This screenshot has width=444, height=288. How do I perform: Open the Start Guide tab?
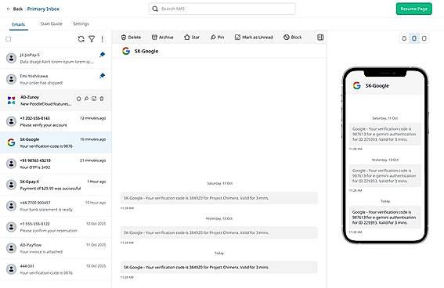tap(51, 23)
